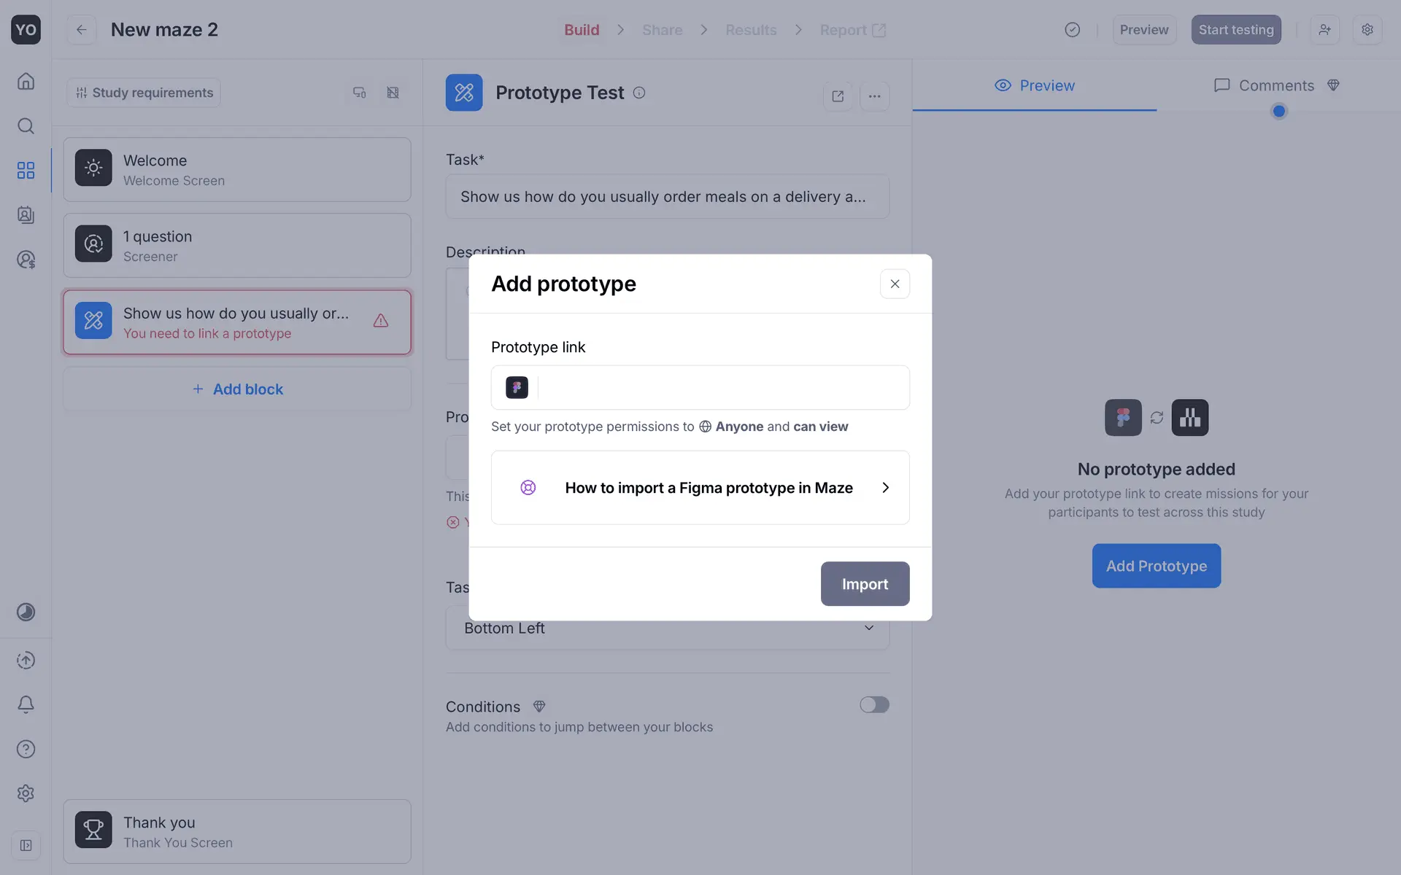Go to the Share step

662,30
